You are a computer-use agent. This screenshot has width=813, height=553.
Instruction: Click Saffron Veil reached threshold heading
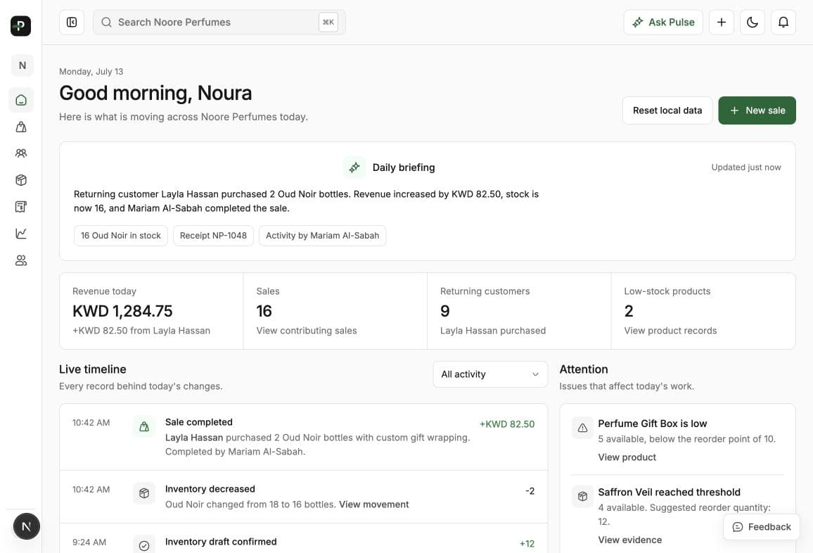click(669, 492)
